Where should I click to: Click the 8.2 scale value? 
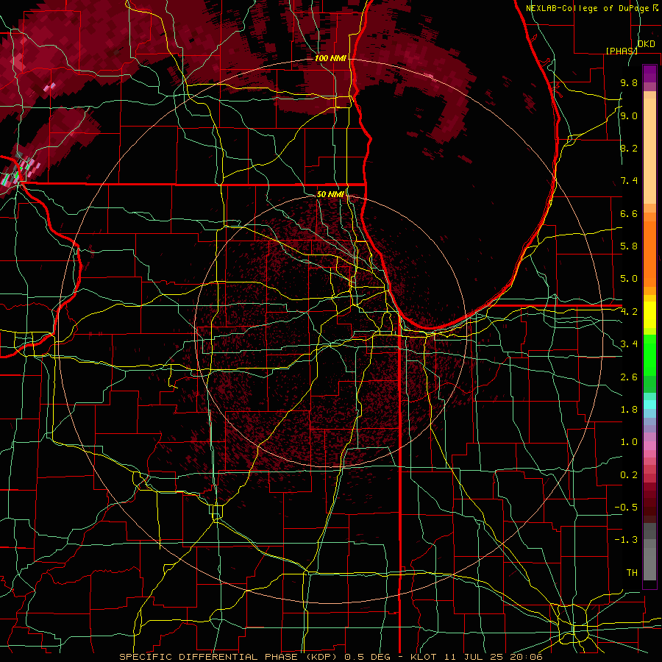(x=629, y=148)
